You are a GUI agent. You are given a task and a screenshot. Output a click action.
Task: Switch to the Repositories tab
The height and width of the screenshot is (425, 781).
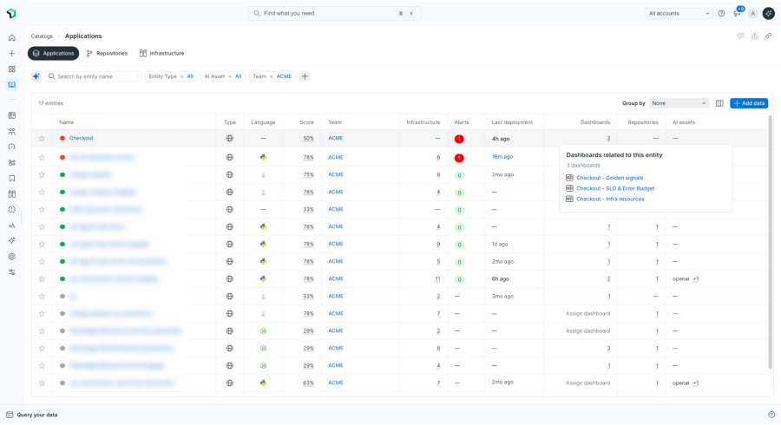point(107,53)
